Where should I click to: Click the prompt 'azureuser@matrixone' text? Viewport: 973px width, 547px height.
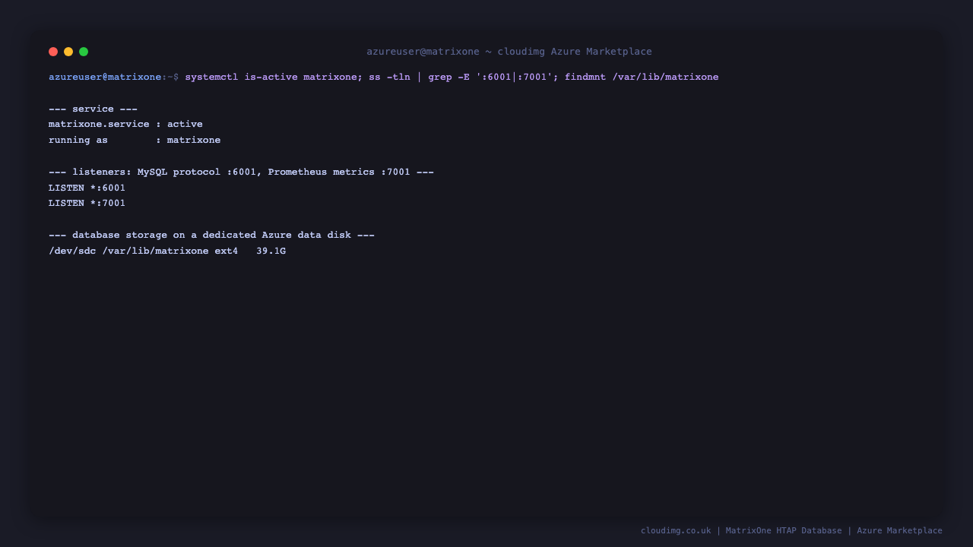(105, 77)
